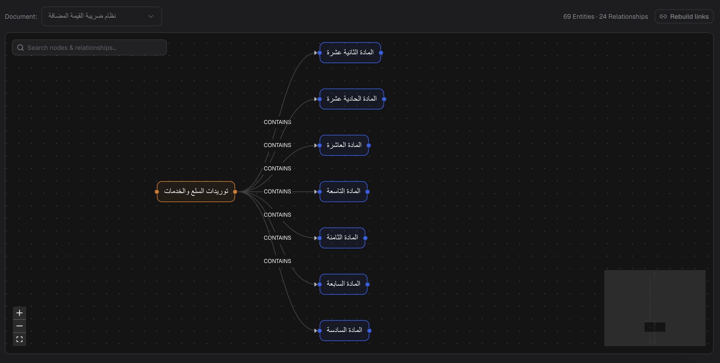
Task: Select the node المادة الثامنة
Action: [x=342, y=238]
